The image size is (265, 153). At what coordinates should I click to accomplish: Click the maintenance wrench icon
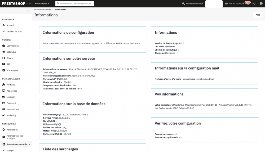tap(183, 3)
